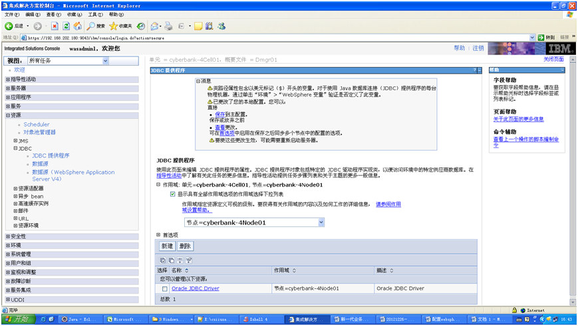This screenshot has width=578, height=326.
Task: Open the 关于此页面的更多信息 help link
Action: 519,120
